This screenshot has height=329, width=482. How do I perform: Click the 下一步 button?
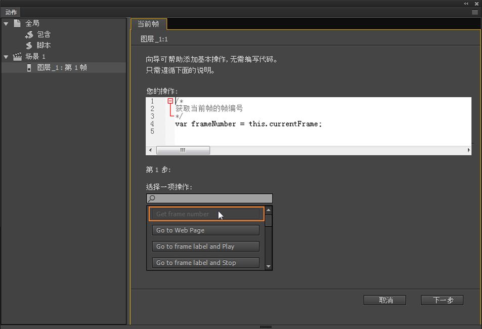click(442, 300)
